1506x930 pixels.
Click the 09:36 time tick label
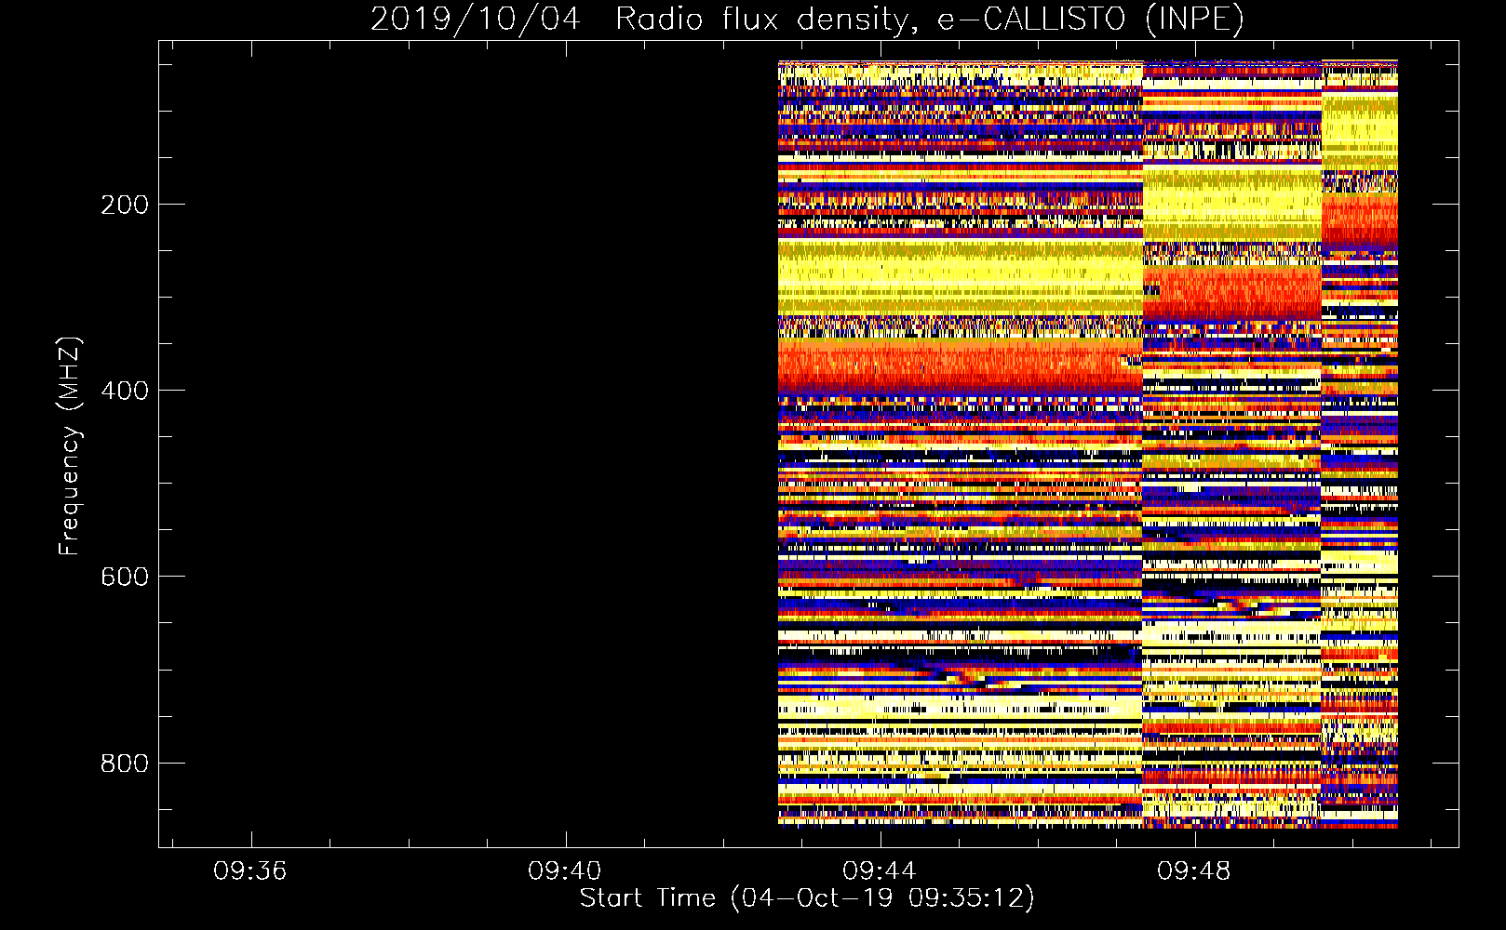tap(250, 871)
